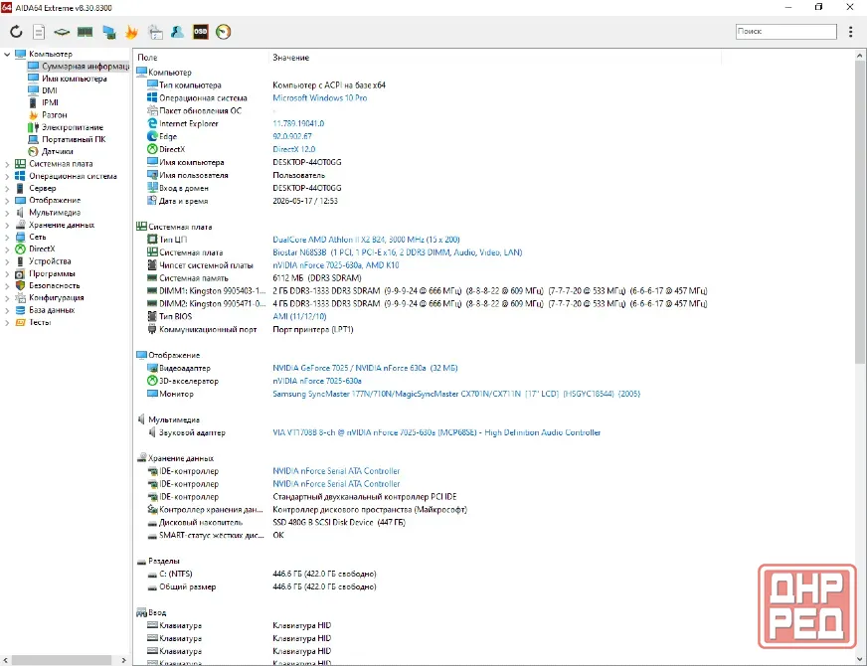
Task: Expand the Системная плата tree node
Action: pyautogui.click(x=7, y=164)
